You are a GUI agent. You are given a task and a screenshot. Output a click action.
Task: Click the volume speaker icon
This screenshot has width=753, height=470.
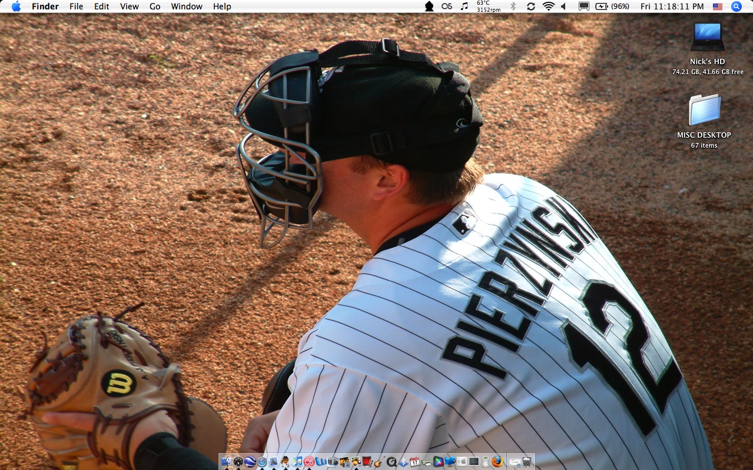[x=563, y=6]
